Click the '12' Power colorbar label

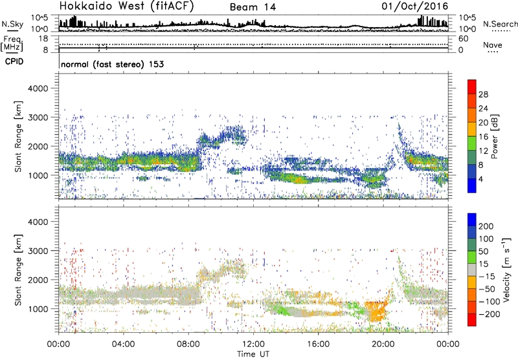point(483,151)
